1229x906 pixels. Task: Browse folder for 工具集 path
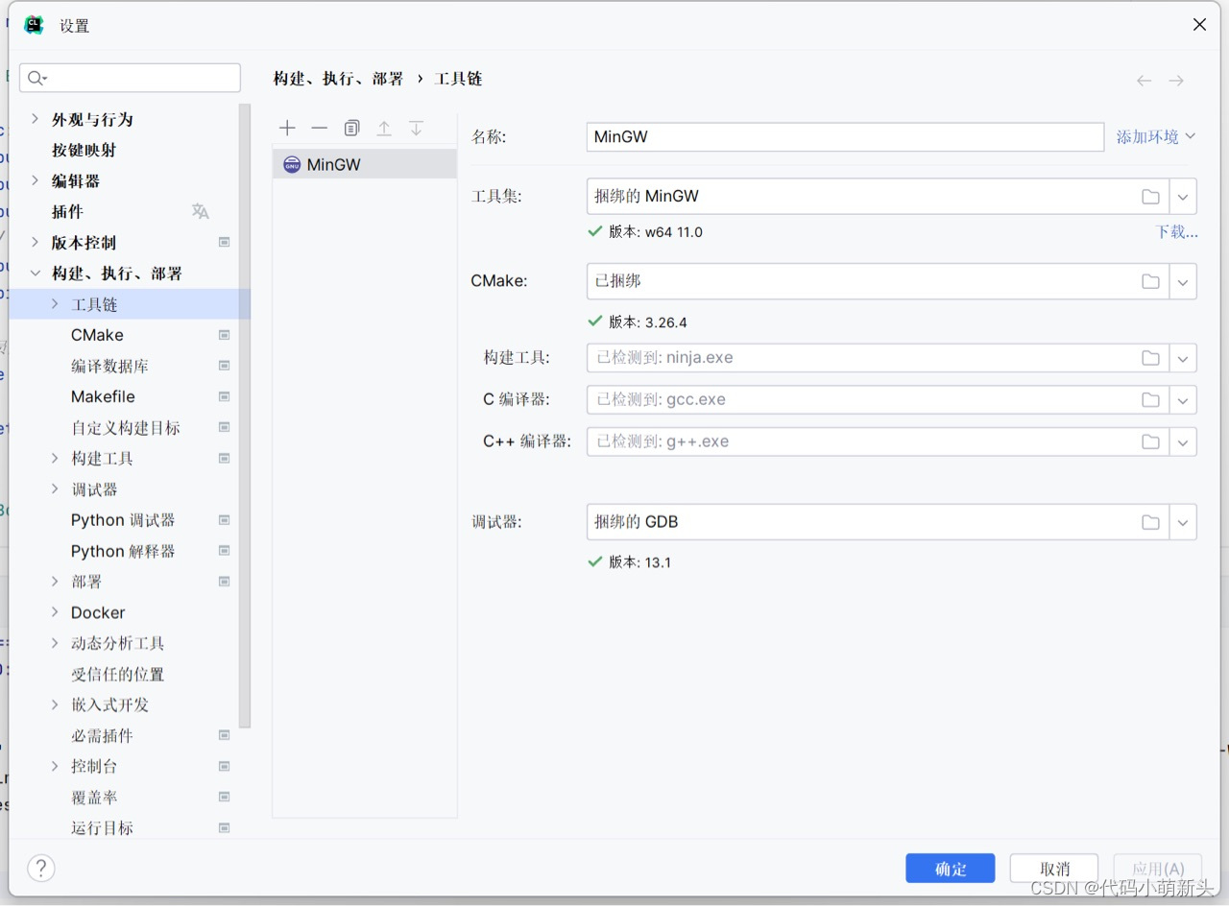click(x=1150, y=196)
